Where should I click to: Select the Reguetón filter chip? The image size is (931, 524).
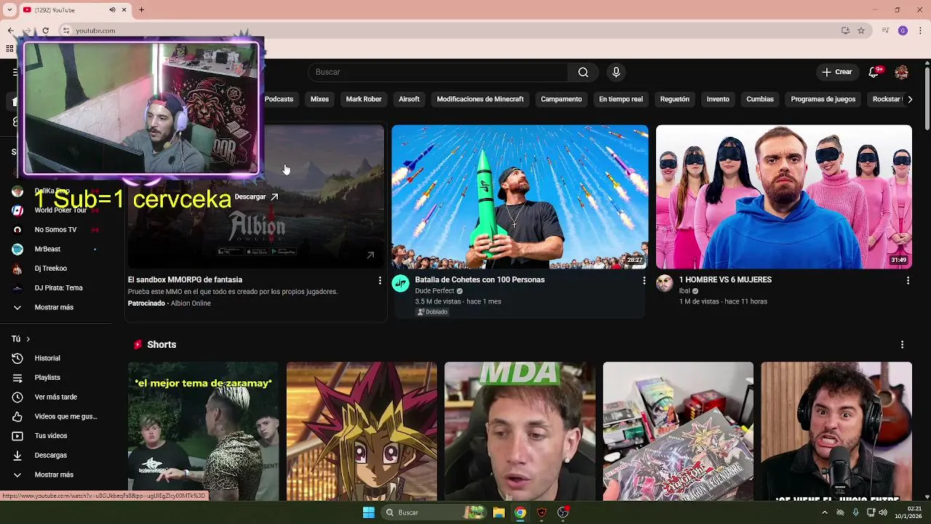pyautogui.click(x=674, y=99)
